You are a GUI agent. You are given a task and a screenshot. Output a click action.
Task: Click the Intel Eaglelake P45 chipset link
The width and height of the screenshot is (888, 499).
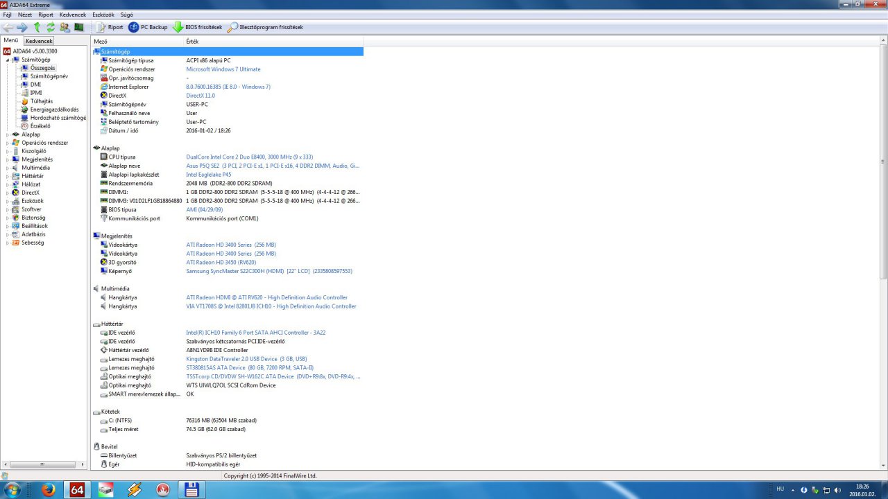(209, 175)
